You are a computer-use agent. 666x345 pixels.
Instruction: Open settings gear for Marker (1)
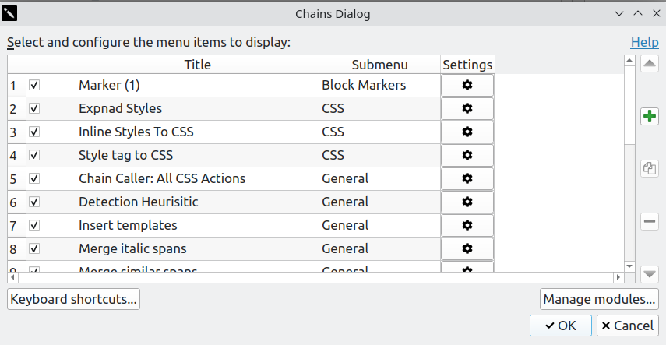pos(467,85)
